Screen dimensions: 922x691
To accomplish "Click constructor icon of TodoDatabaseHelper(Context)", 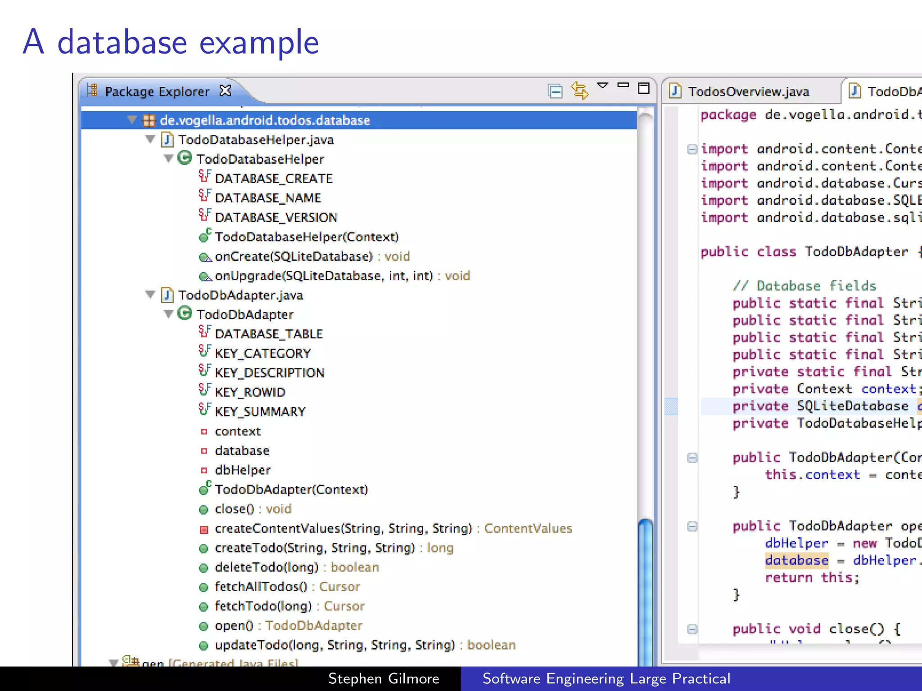I will click(x=205, y=235).
